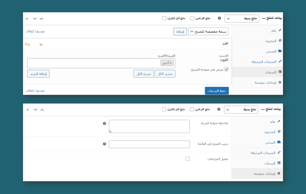Image resolution: width=306 pixels, height=194 pixels.
Task: Open the منتج بسيط product type dropdown in top panel
Action: pos(242,19)
